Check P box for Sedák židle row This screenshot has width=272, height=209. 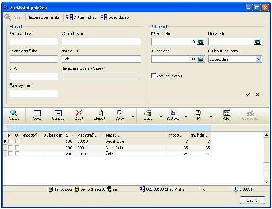[10, 141]
